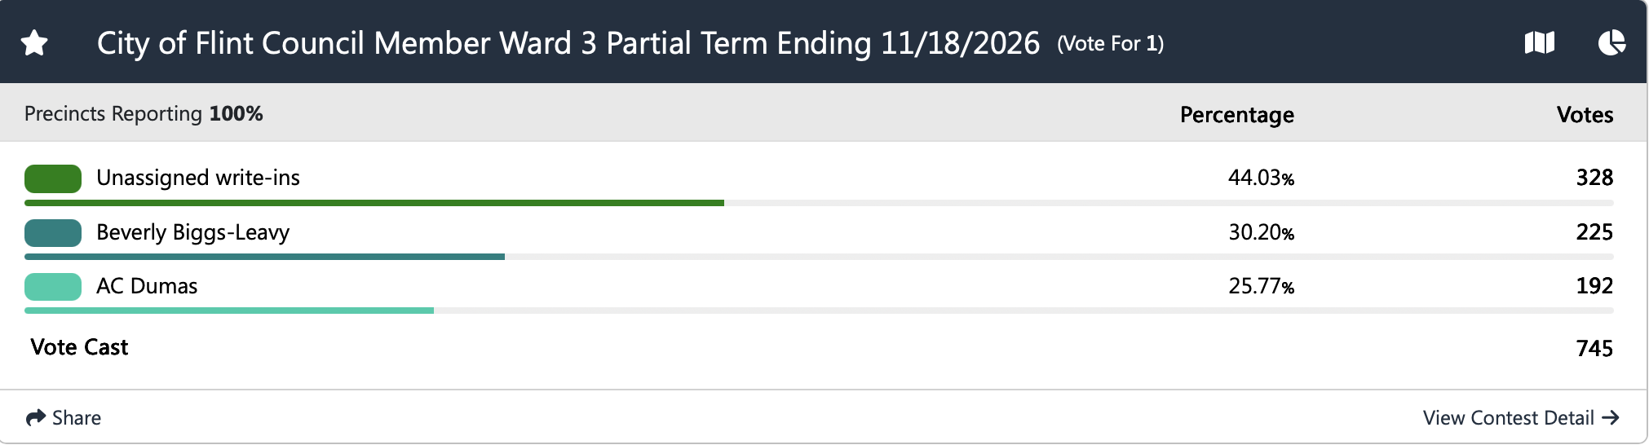
Task: Select the AC Dumas candidate name
Action: [x=147, y=286]
